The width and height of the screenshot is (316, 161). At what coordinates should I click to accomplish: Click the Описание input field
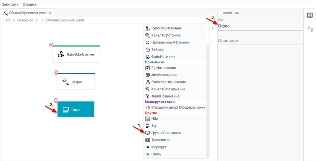260,41
